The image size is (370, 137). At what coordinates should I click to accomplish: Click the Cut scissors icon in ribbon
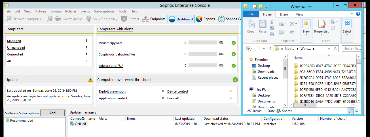point(272,22)
